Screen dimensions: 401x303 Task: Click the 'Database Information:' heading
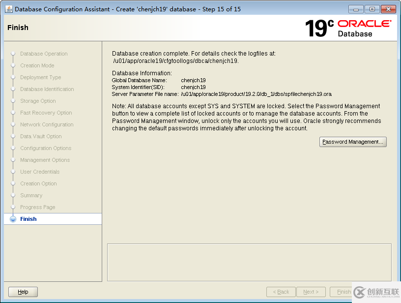coord(142,73)
